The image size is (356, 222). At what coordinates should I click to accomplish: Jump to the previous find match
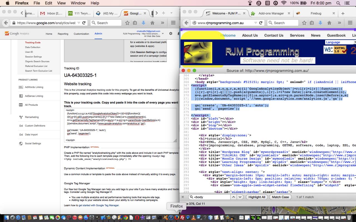click(x=234, y=197)
